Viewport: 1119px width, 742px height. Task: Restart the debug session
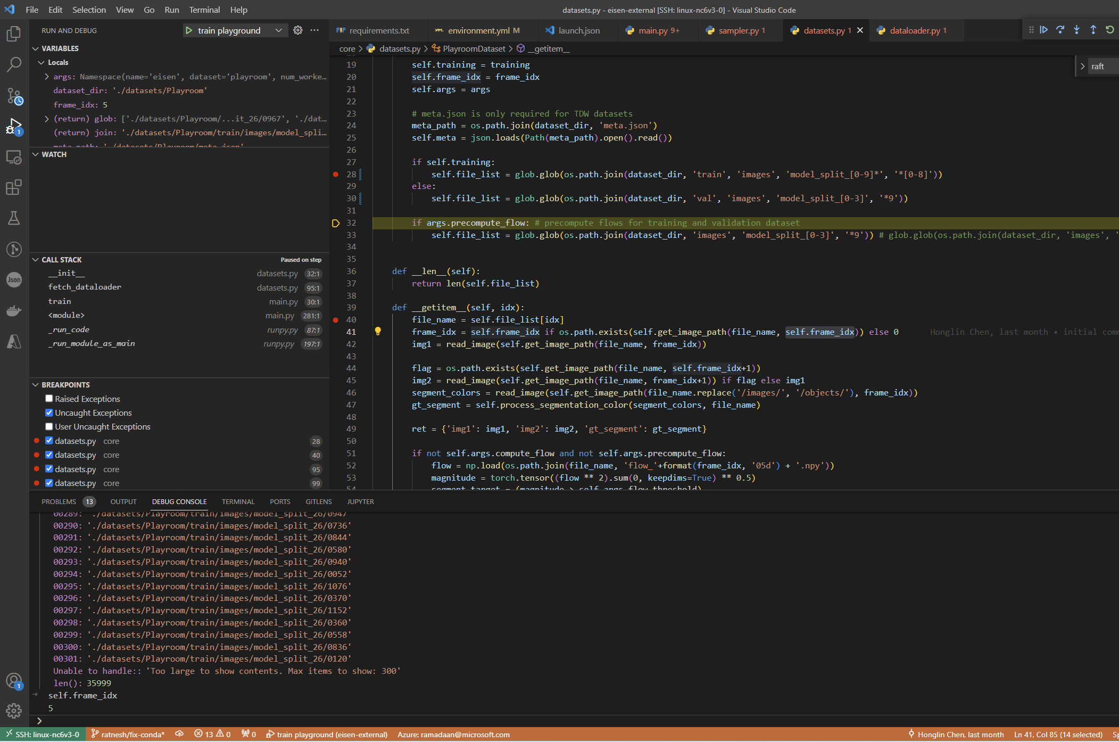[1109, 30]
